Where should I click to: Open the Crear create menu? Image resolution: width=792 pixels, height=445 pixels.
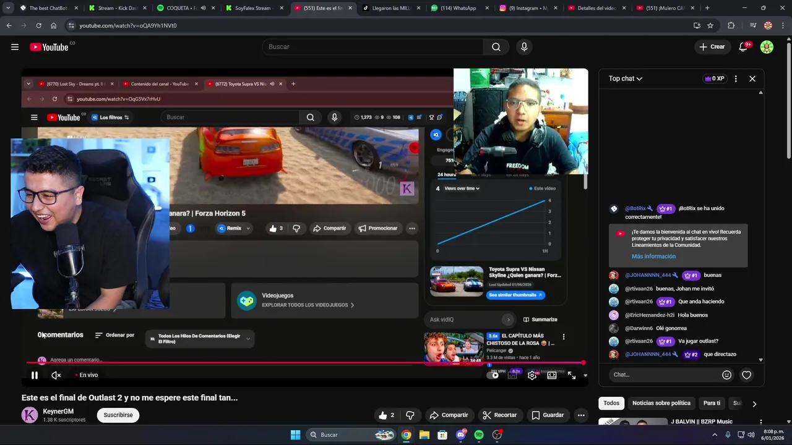pyautogui.click(x=712, y=47)
